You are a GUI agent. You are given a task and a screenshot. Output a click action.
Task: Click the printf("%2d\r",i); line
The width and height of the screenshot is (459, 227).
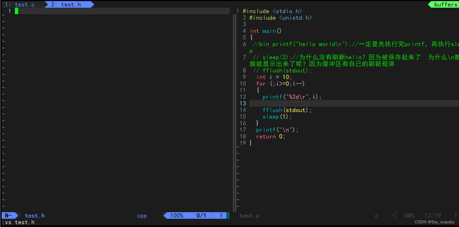point(292,97)
